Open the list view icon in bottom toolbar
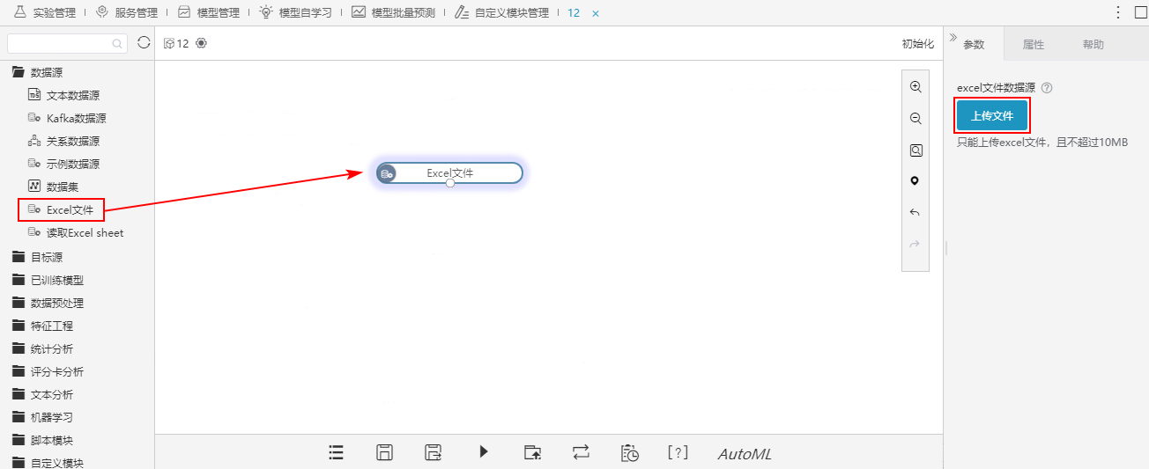1149x469 pixels. (336, 452)
